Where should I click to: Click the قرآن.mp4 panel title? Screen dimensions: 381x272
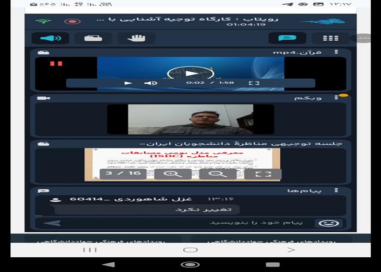(297, 52)
